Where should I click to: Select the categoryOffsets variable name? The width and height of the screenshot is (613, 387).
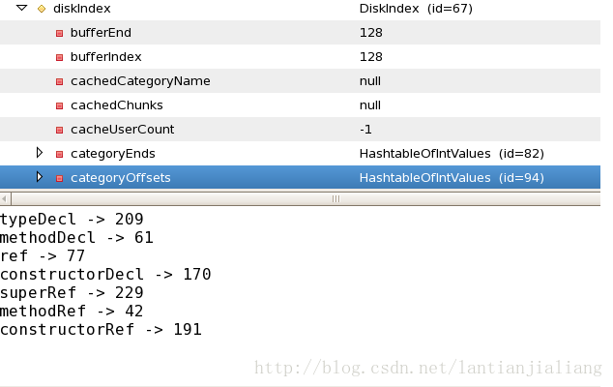[121, 178]
